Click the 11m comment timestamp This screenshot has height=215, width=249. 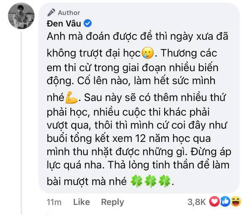click(x=54, y=202)
